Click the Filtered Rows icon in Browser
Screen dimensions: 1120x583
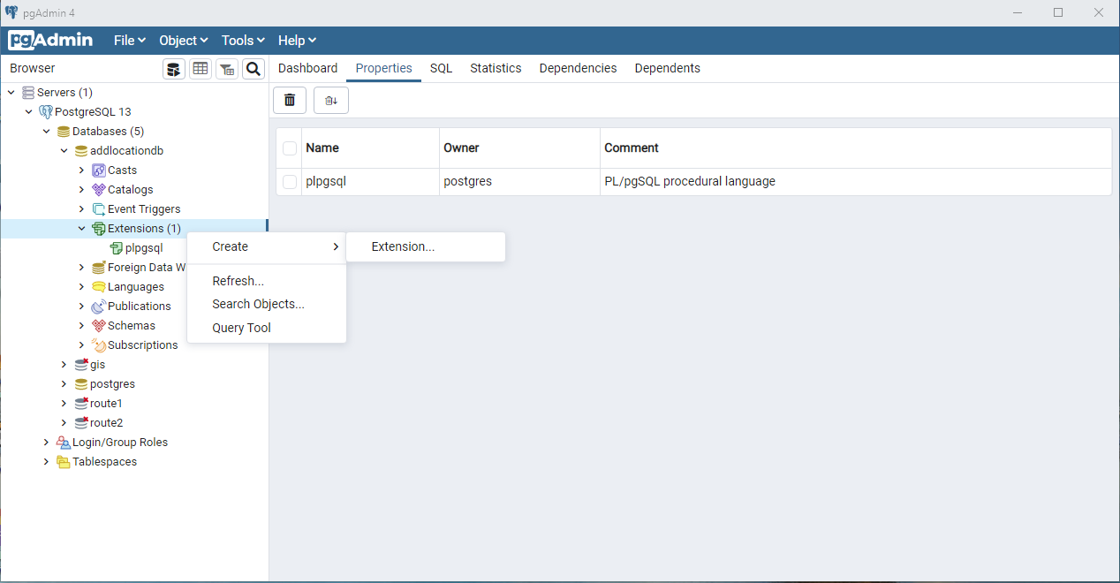(227, 69)
